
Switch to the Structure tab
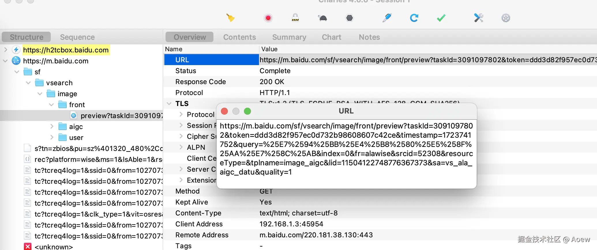click(x=27, y=37)
